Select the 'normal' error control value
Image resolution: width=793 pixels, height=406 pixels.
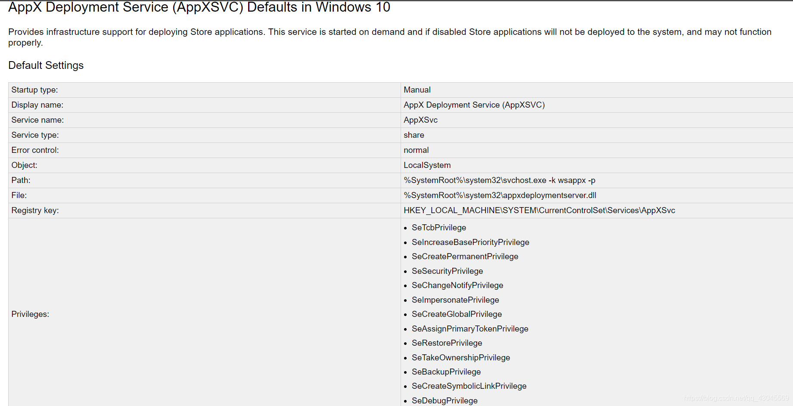point(416,150)
